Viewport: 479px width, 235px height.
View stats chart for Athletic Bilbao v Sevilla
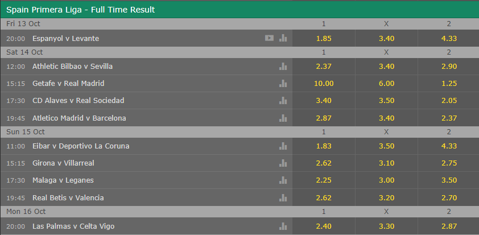pos(283,67)
